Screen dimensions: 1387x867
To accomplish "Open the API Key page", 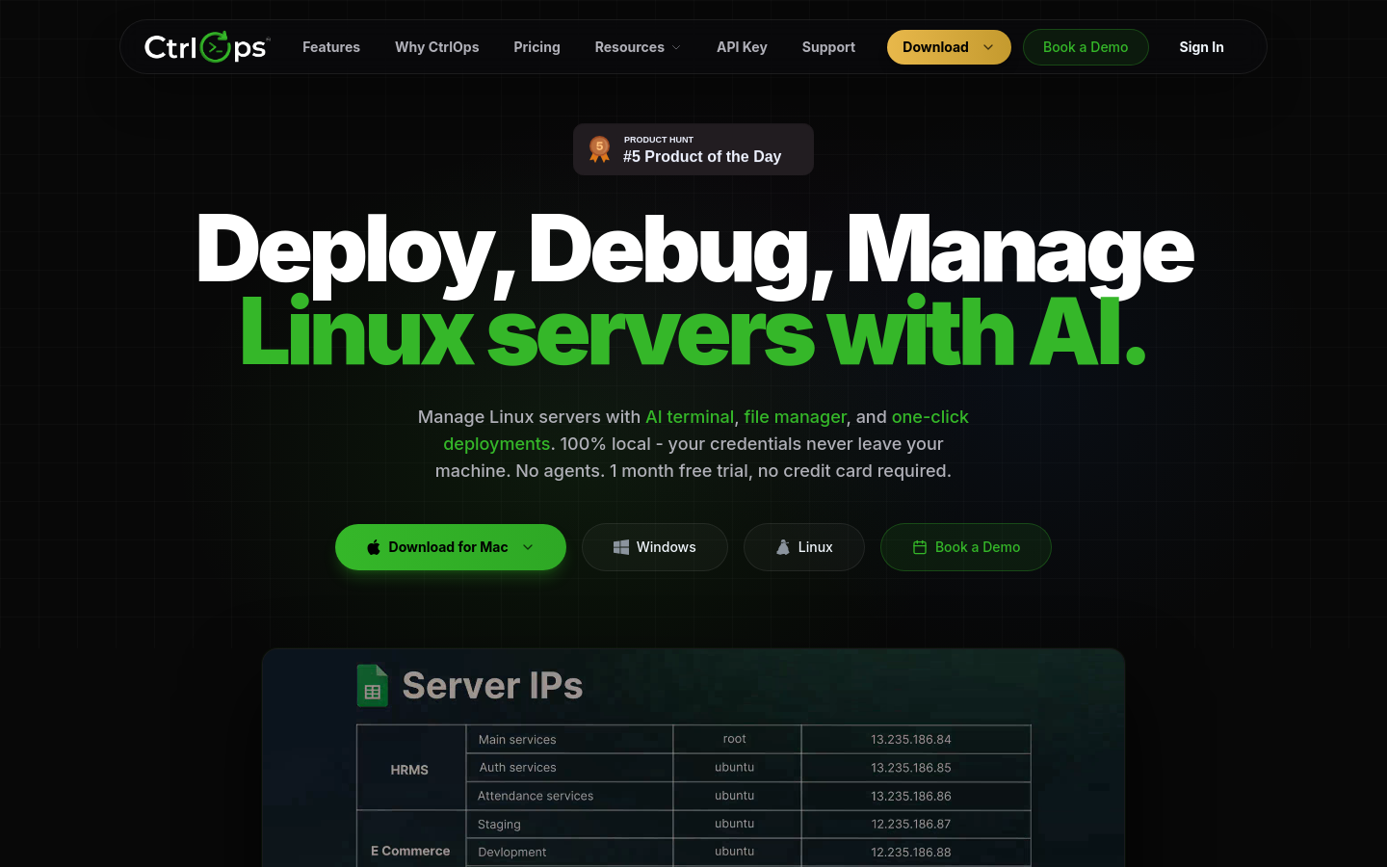I will (x=742, y=47).
